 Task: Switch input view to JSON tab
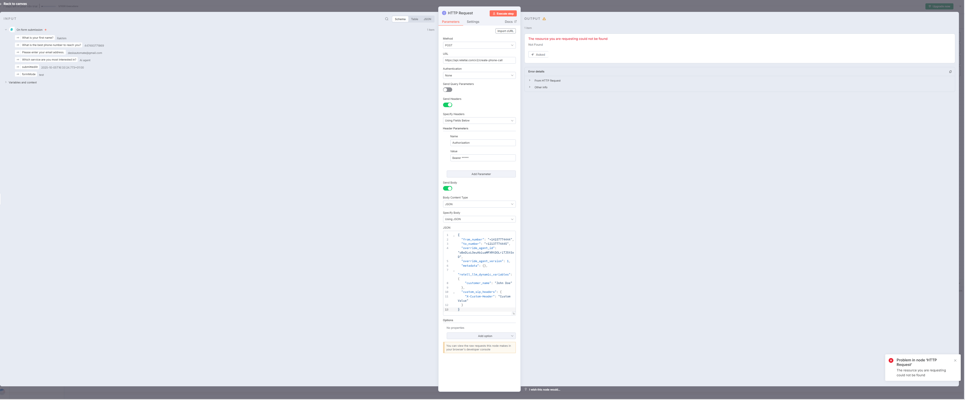point(427,19)
